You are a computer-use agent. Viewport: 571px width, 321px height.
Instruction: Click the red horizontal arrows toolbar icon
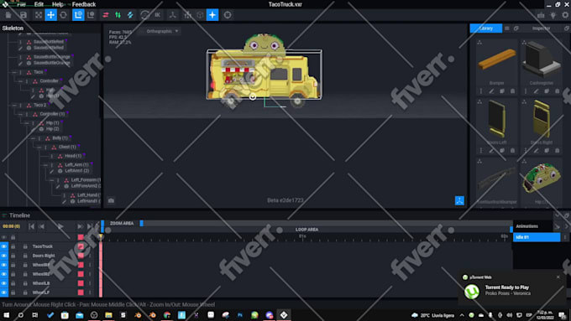[106, 15]
